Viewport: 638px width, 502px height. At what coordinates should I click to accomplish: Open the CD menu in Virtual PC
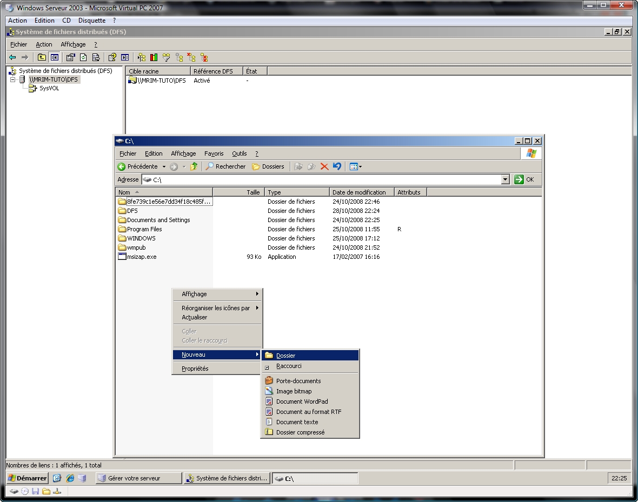67,21
